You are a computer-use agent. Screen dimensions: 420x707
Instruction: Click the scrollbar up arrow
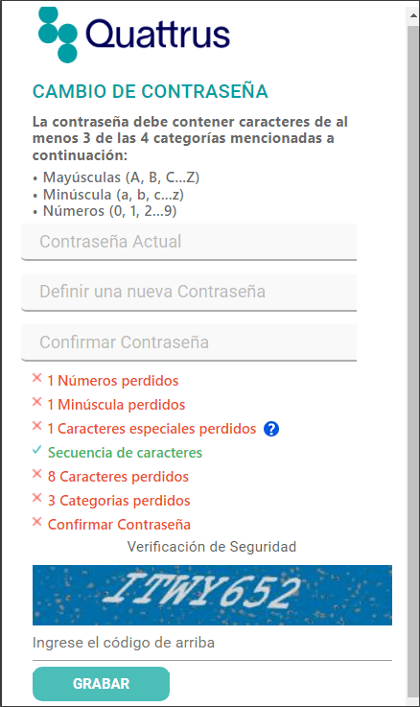click(x=413, y=15)
